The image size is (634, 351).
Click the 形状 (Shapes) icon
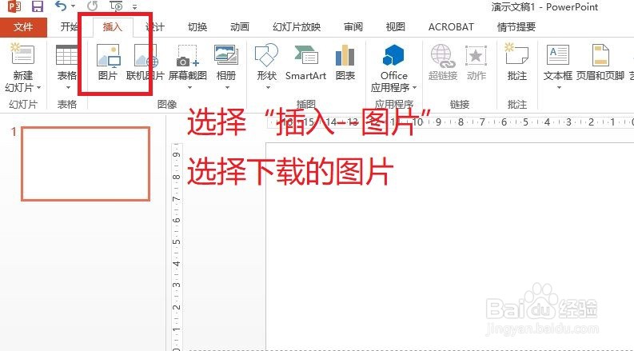[x=266, y=55]
